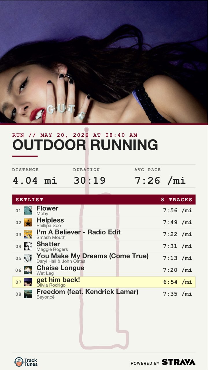Screen dimensions: 208x370
Task: Click the title Freedom (feat. Kendrick Lamar)
Action: click(87, 292)
